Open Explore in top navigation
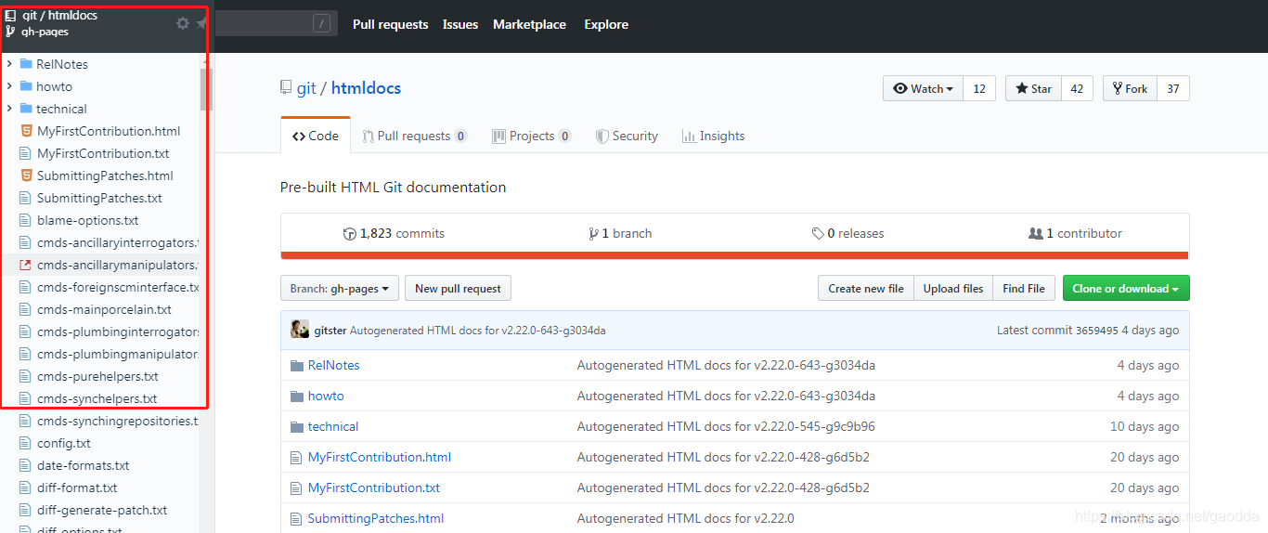The height and width of the screenshot is (533, 1268). click(x=606, y=24)
